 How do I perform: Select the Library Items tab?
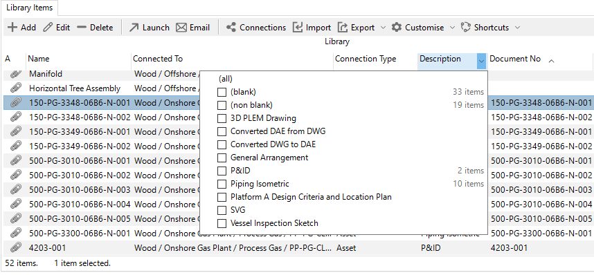coord(29,8)
